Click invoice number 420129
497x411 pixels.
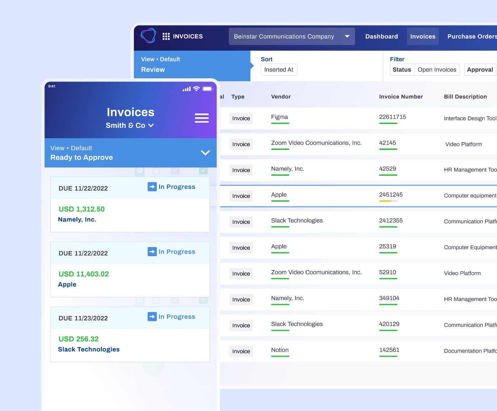point(389,324)
